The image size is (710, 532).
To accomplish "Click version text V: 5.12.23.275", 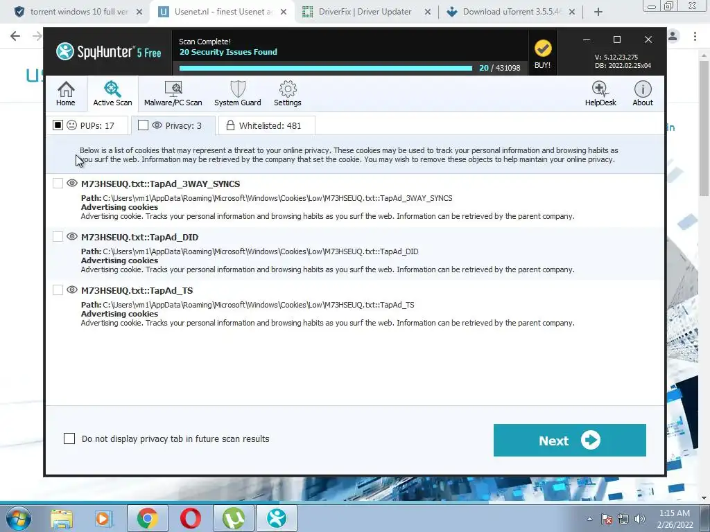I will point(616,57).
